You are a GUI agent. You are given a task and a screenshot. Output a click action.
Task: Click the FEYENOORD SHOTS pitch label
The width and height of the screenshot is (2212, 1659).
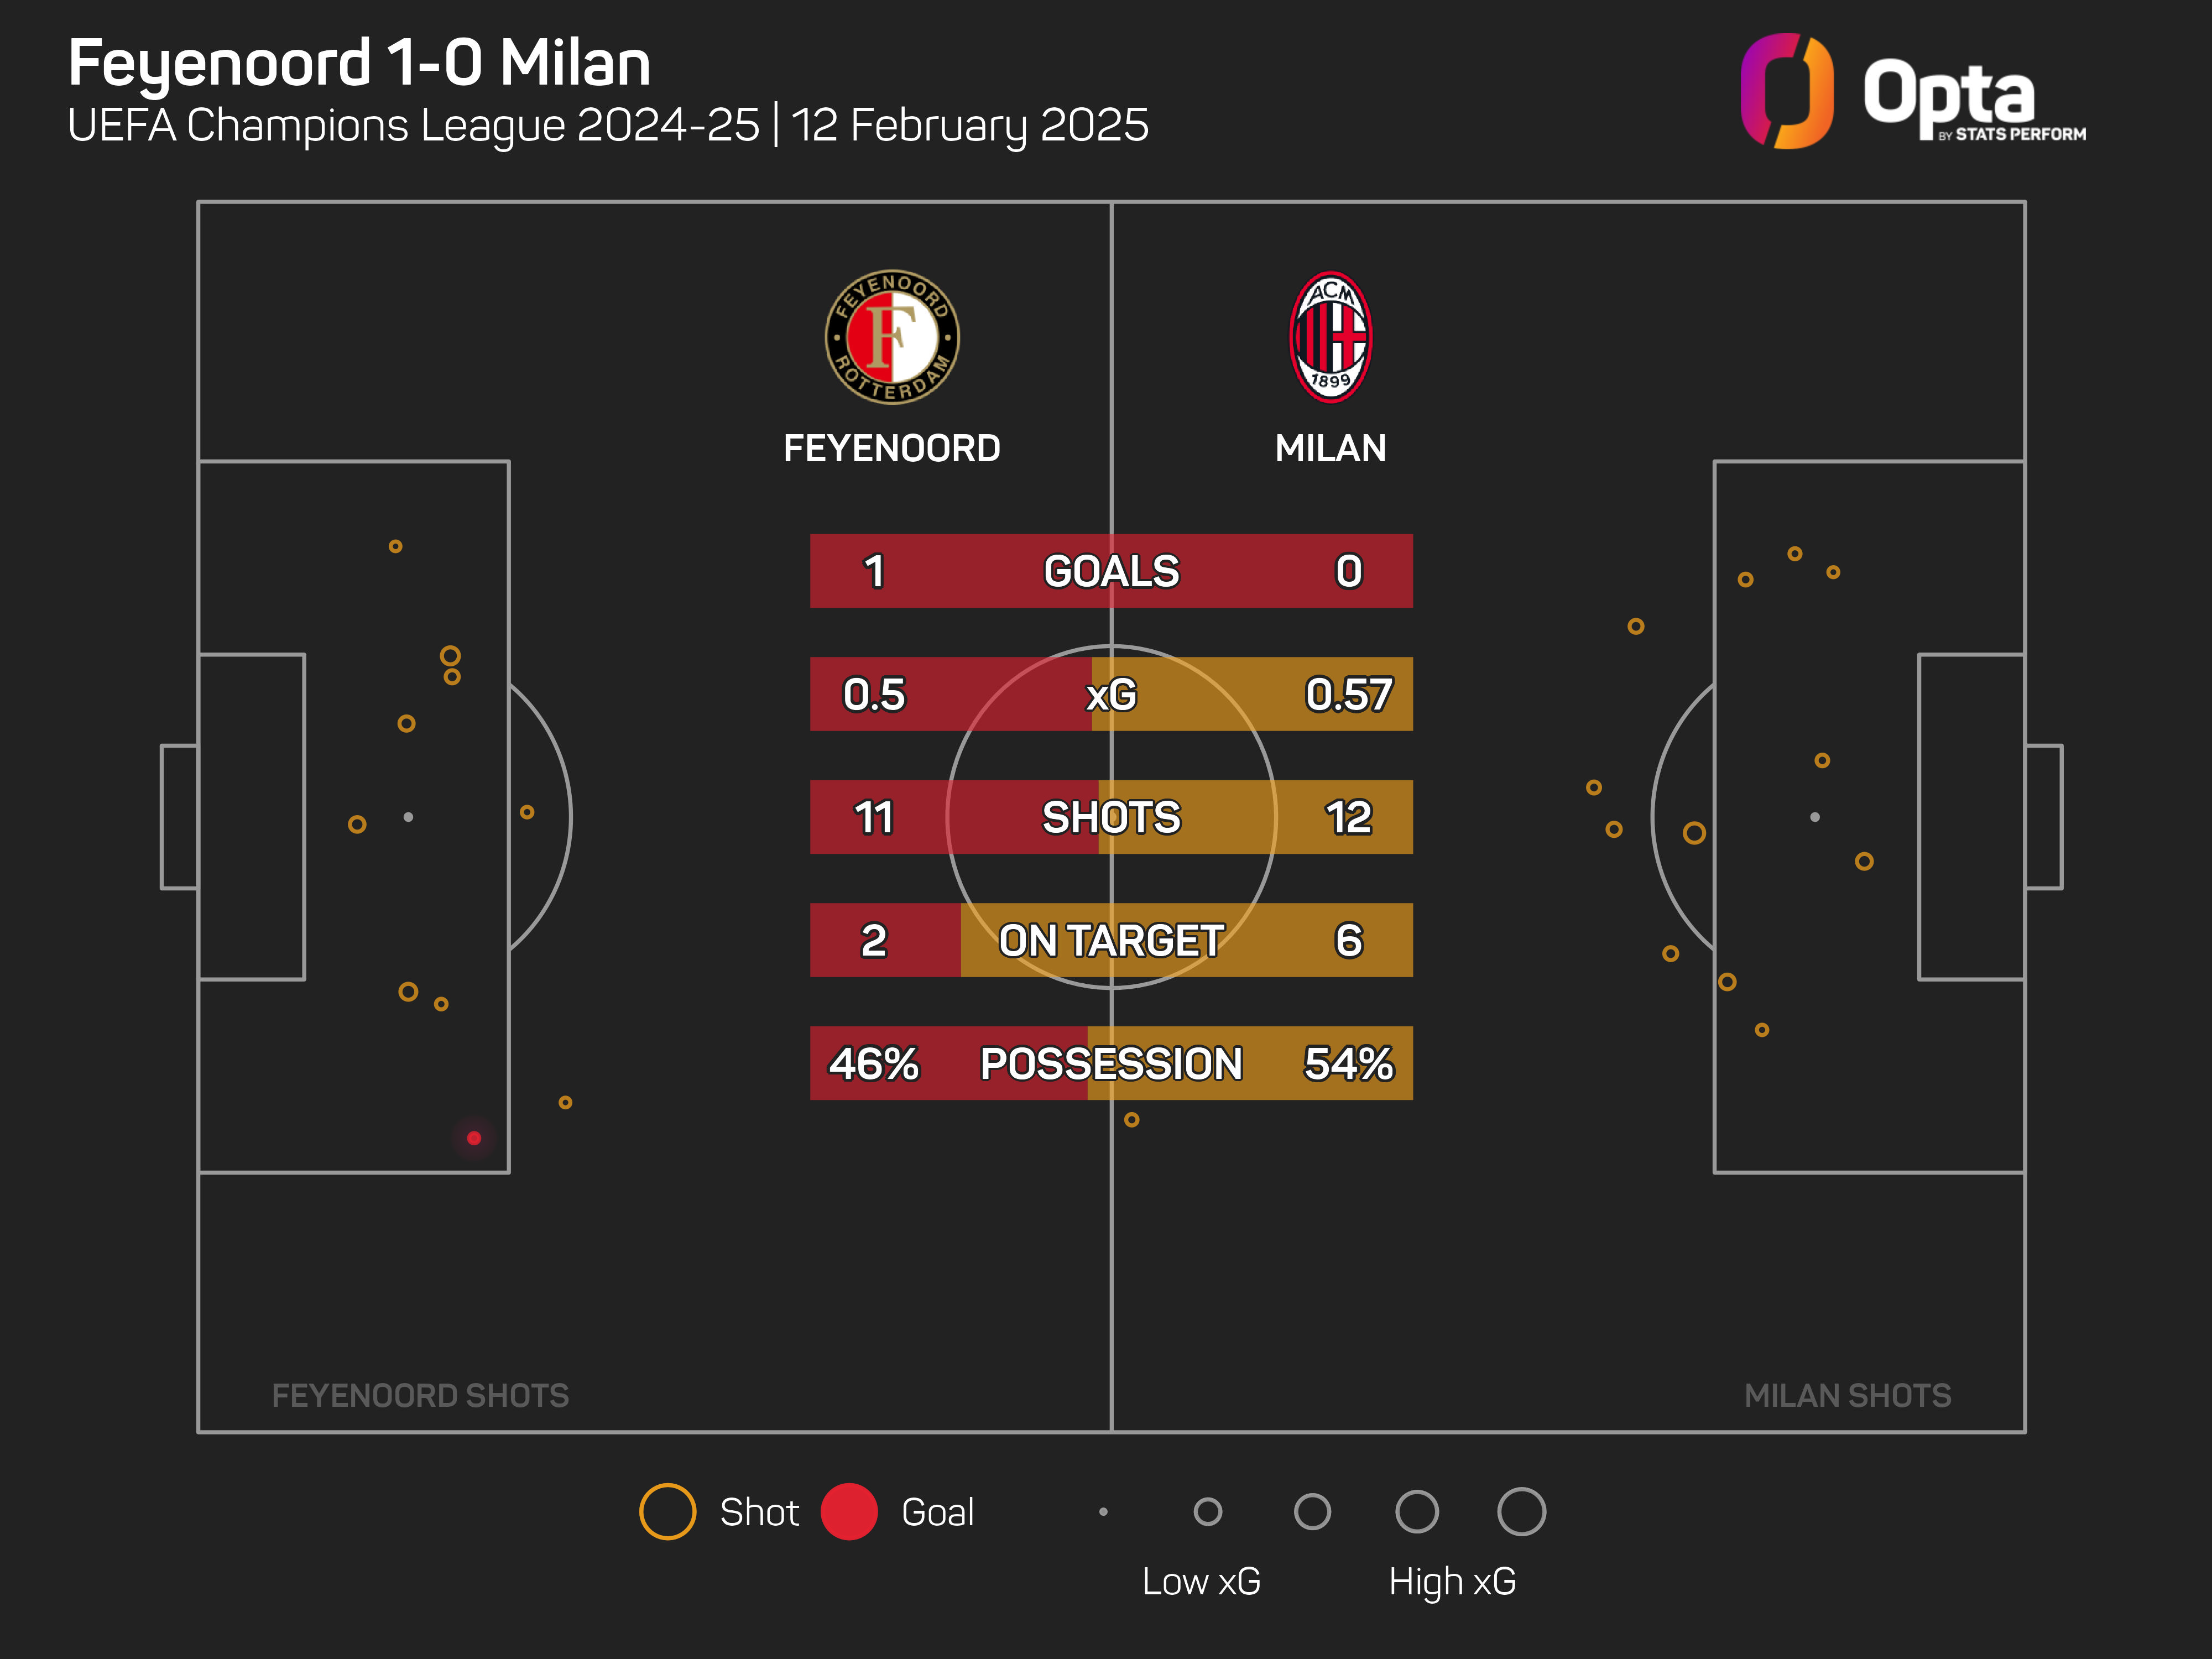click(x=420, y=1395)
